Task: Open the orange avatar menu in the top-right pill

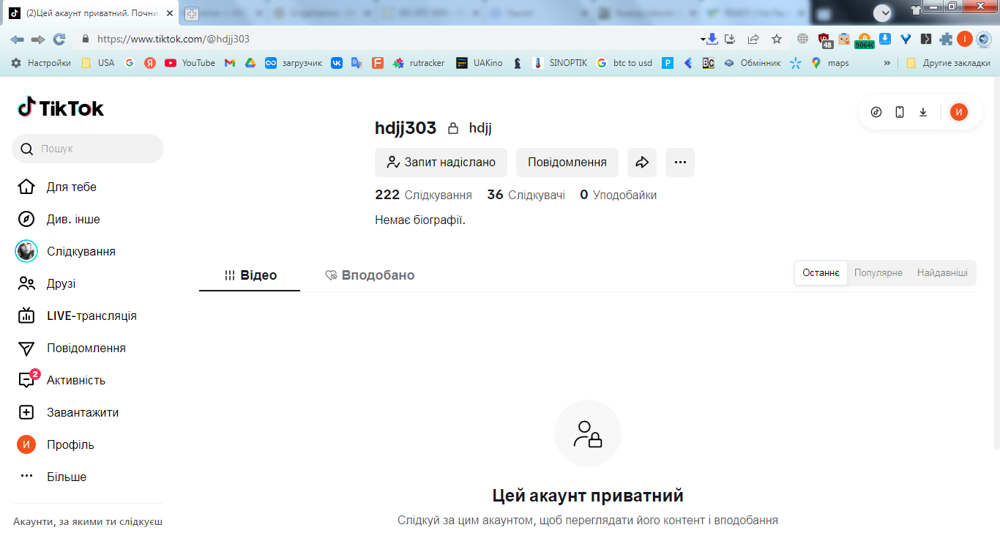Action: click(959, 112)
